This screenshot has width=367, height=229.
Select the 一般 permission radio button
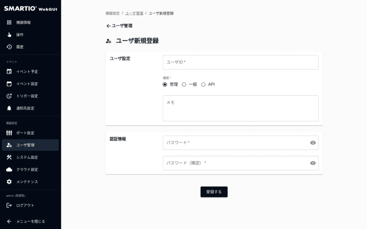184,84
